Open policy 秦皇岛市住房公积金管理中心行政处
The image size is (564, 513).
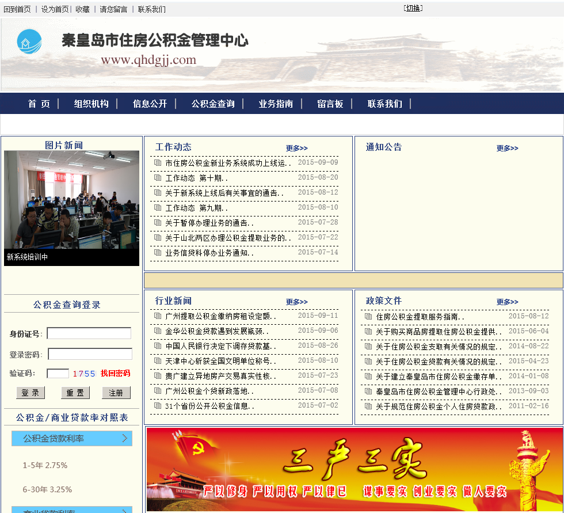click(439, 392)
